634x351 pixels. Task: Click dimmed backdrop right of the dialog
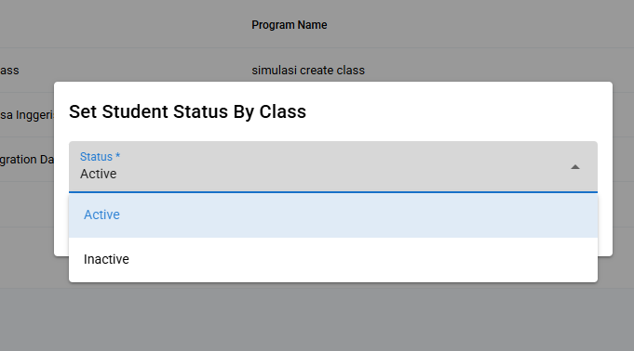[x=623, y=169]
